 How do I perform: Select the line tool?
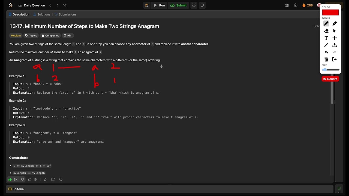point(326,45)
